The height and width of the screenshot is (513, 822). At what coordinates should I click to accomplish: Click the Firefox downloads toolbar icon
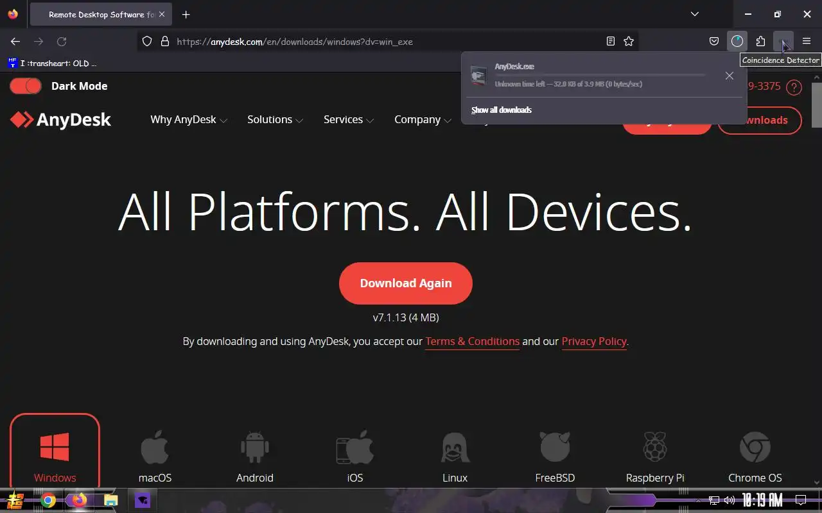pos(737,41)
